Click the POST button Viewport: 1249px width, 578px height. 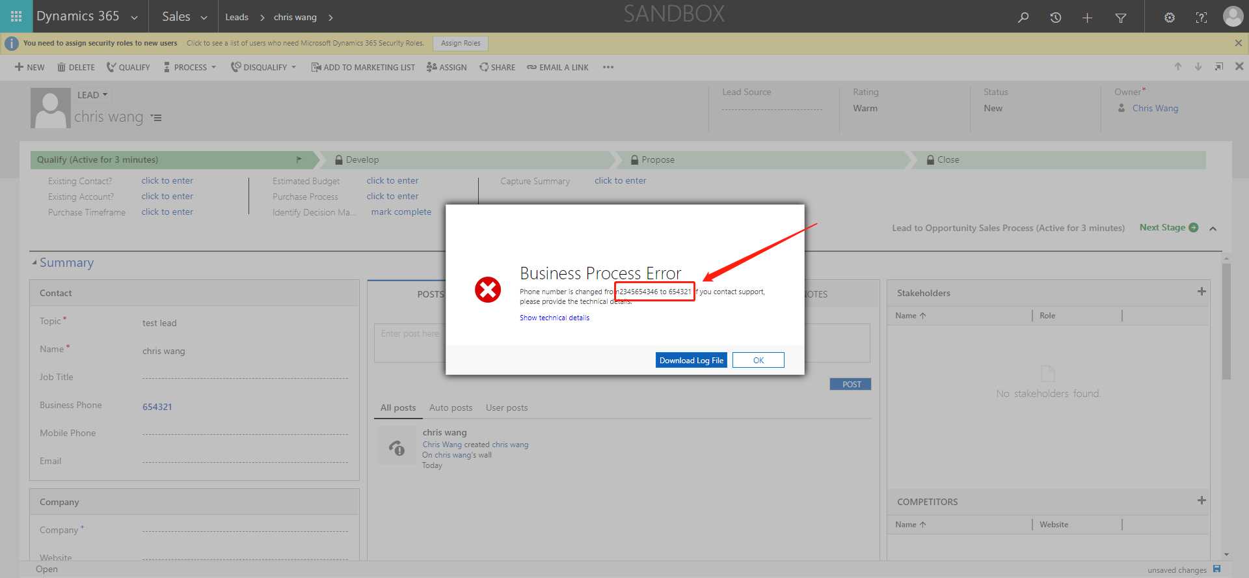point(851,384)
